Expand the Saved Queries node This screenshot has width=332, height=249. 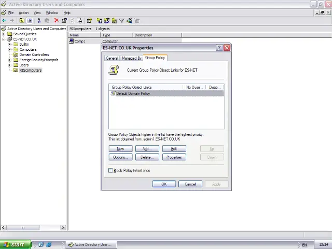[4, 34]
